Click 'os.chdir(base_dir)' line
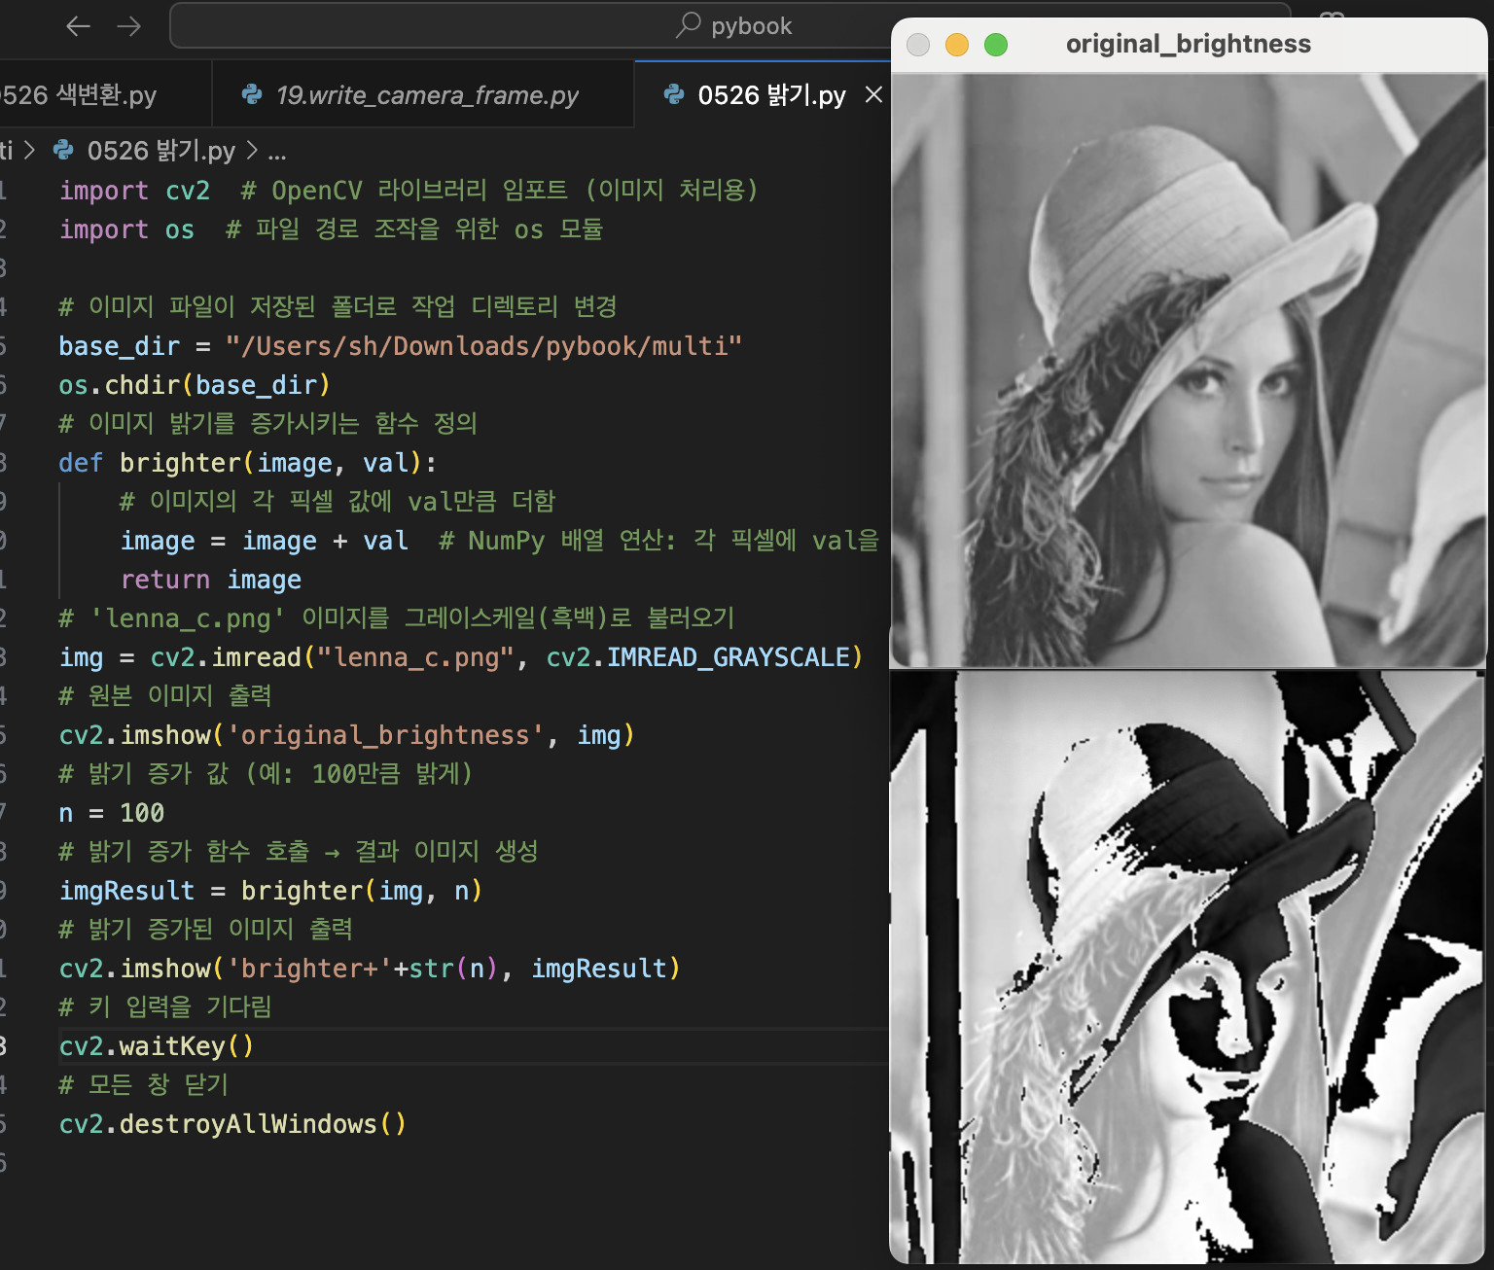The height and width of the screenshot is (1270, 1494). click(x=195, y=385)
